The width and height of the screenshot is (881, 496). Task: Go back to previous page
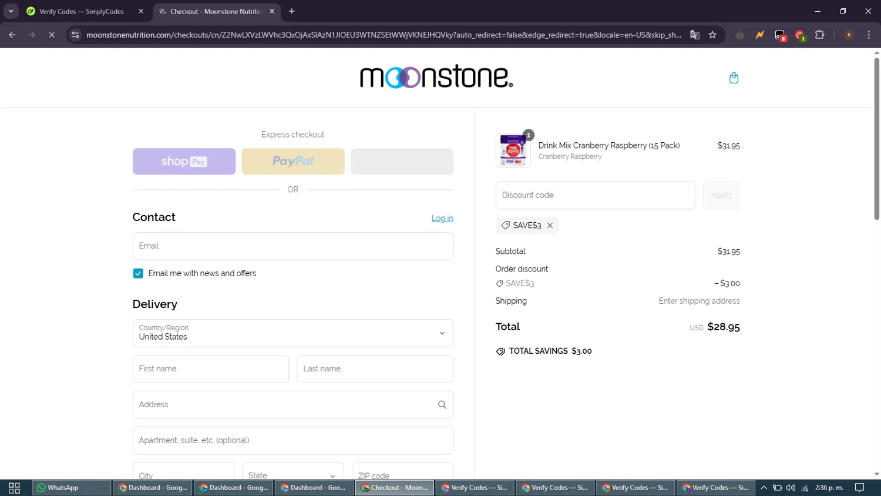click(12, 35)
